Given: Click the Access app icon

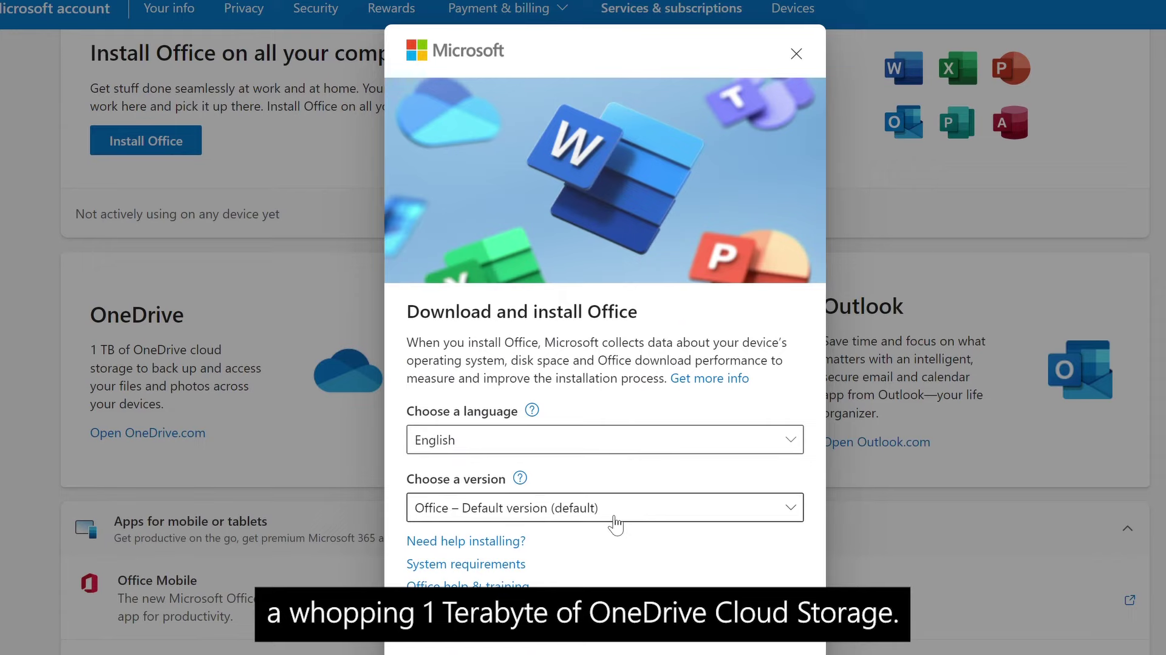Looking at the screenshot, I should click(x=1010, y=123).
